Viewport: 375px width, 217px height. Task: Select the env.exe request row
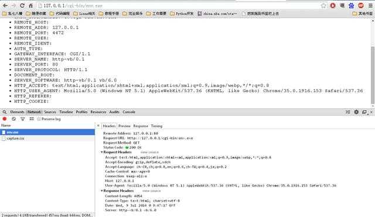[x=47, y=132]
